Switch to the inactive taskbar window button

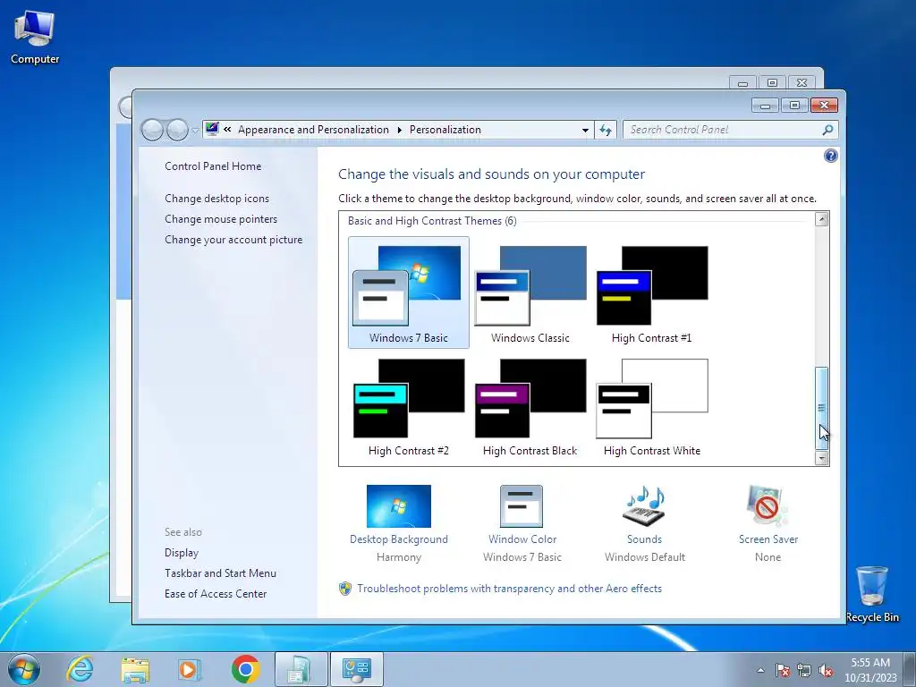(301, 669)
